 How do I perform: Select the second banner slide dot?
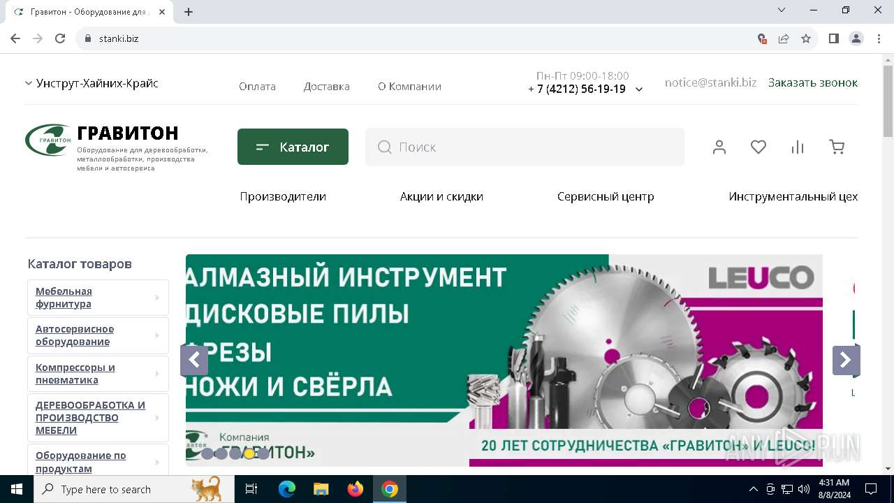click(221, 453)
